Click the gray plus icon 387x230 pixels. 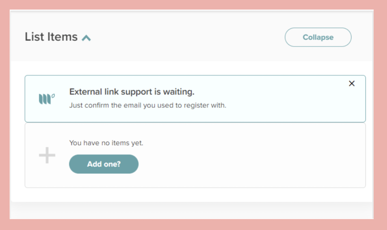click(47, 155)
